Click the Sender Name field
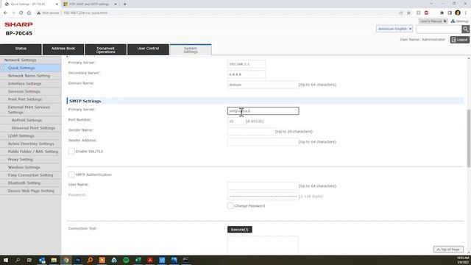The width and height of the screenshot is (471, 265). click(x=251, y=132)
